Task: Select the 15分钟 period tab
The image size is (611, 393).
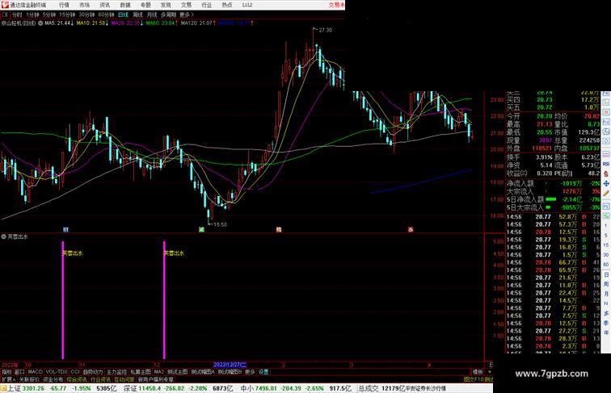Action: pos(67,15)
